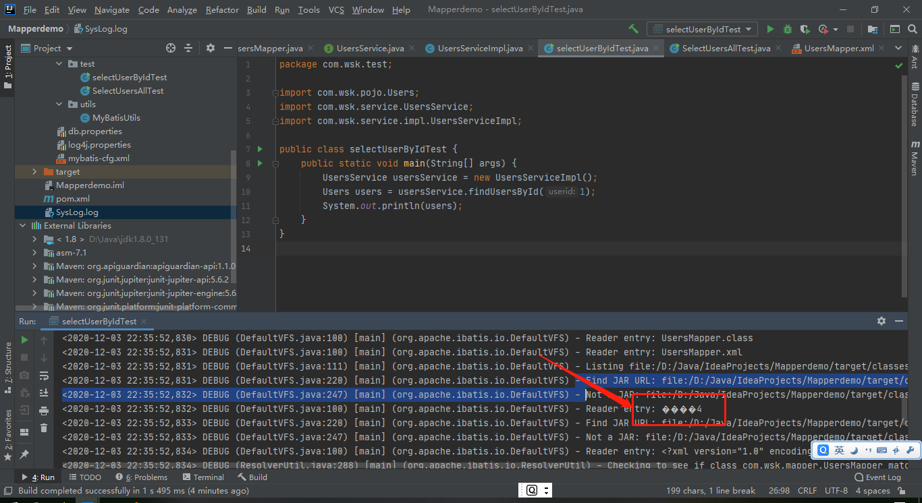Switch to the SelectUsersAllTest.java editor tab
Viewport: 922px width, 503px height.
[726, 48]
